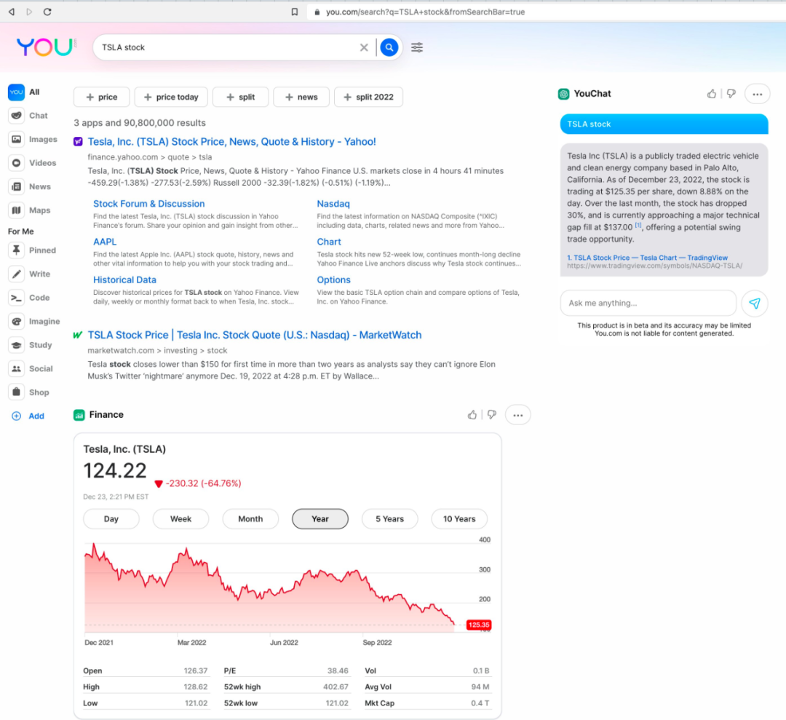The width and height of the screenshot is (786, 720).
Task: Send message with paper plane icon
Action: 755,303
